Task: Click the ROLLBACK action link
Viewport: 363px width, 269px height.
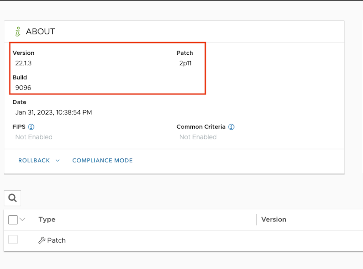Action: [34, 160]
